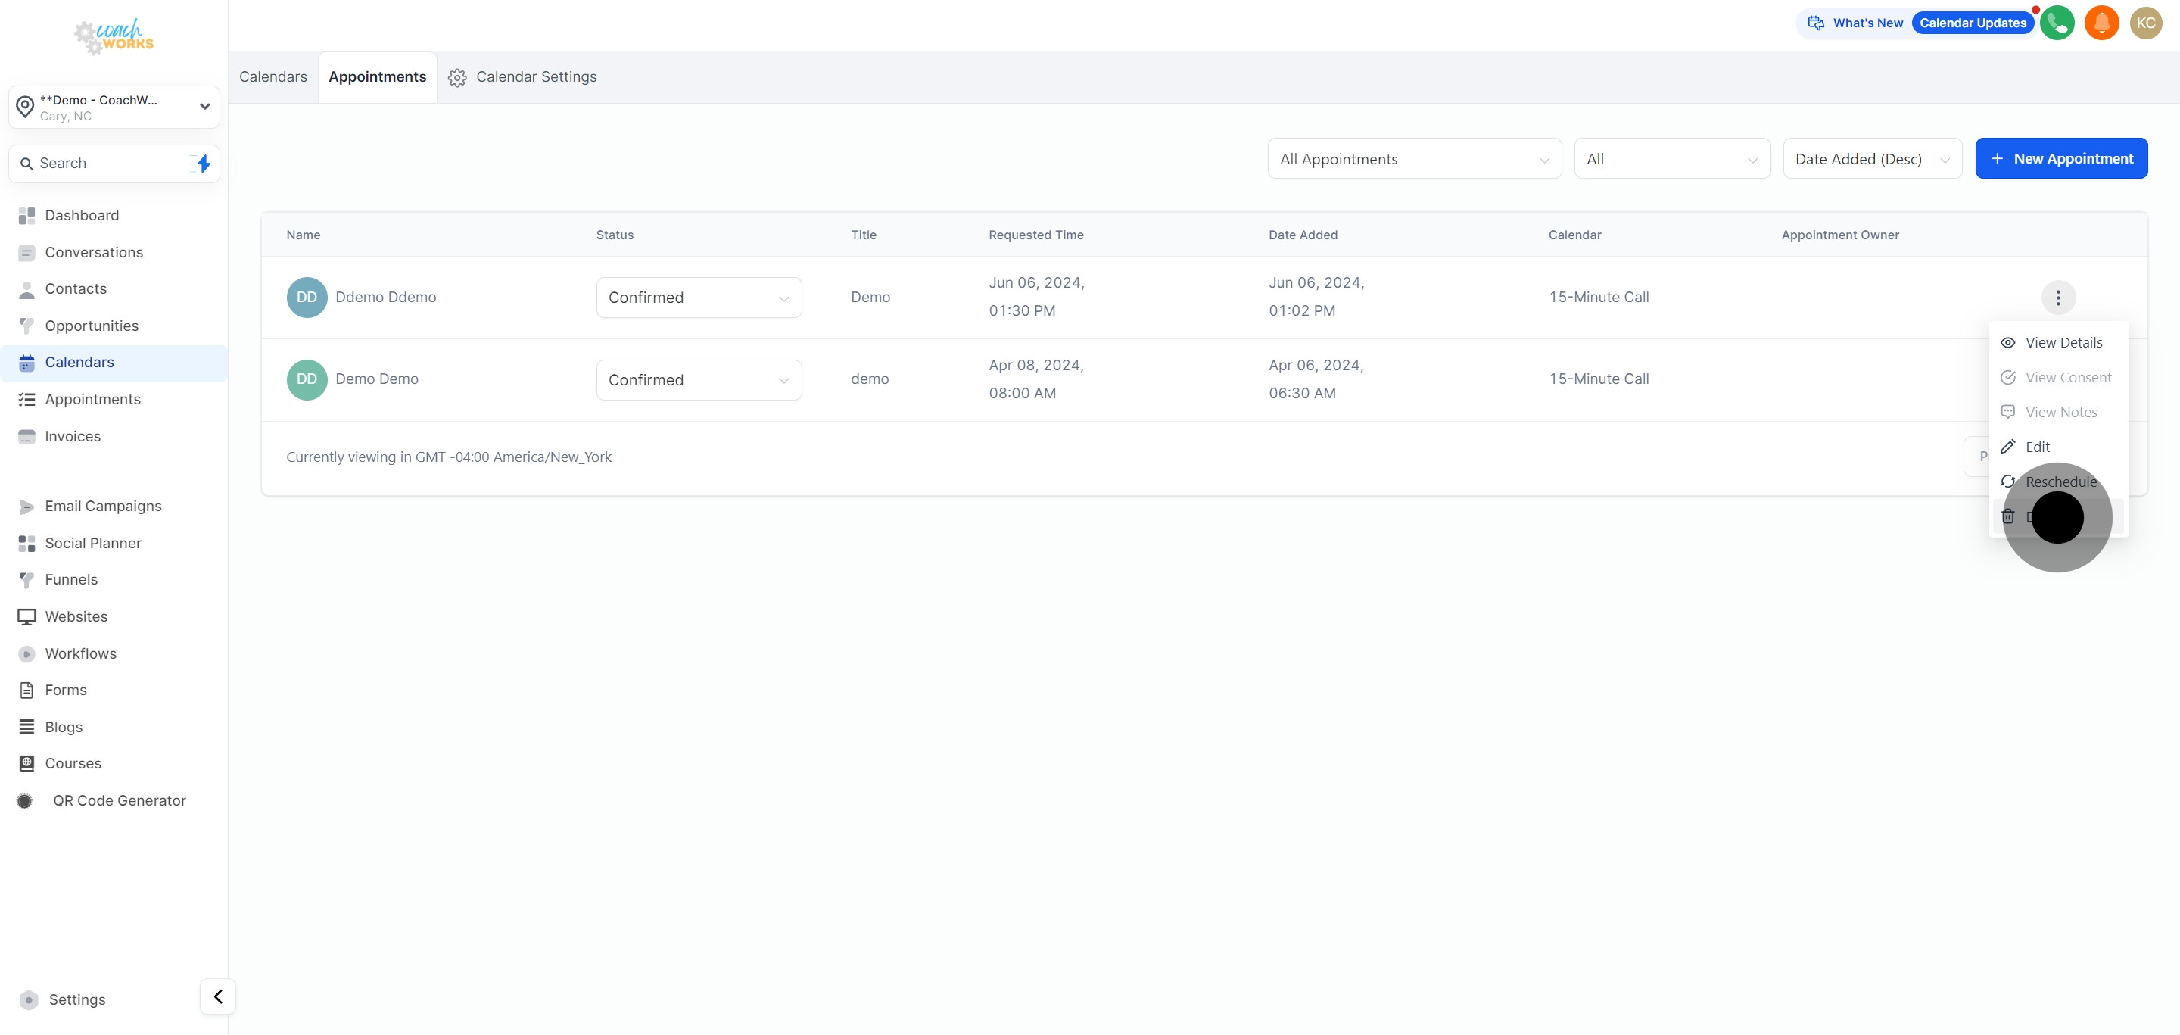Click the sidebar Search field
This screenshot has width=2180, height=1035.
click(x=101, y=164)
